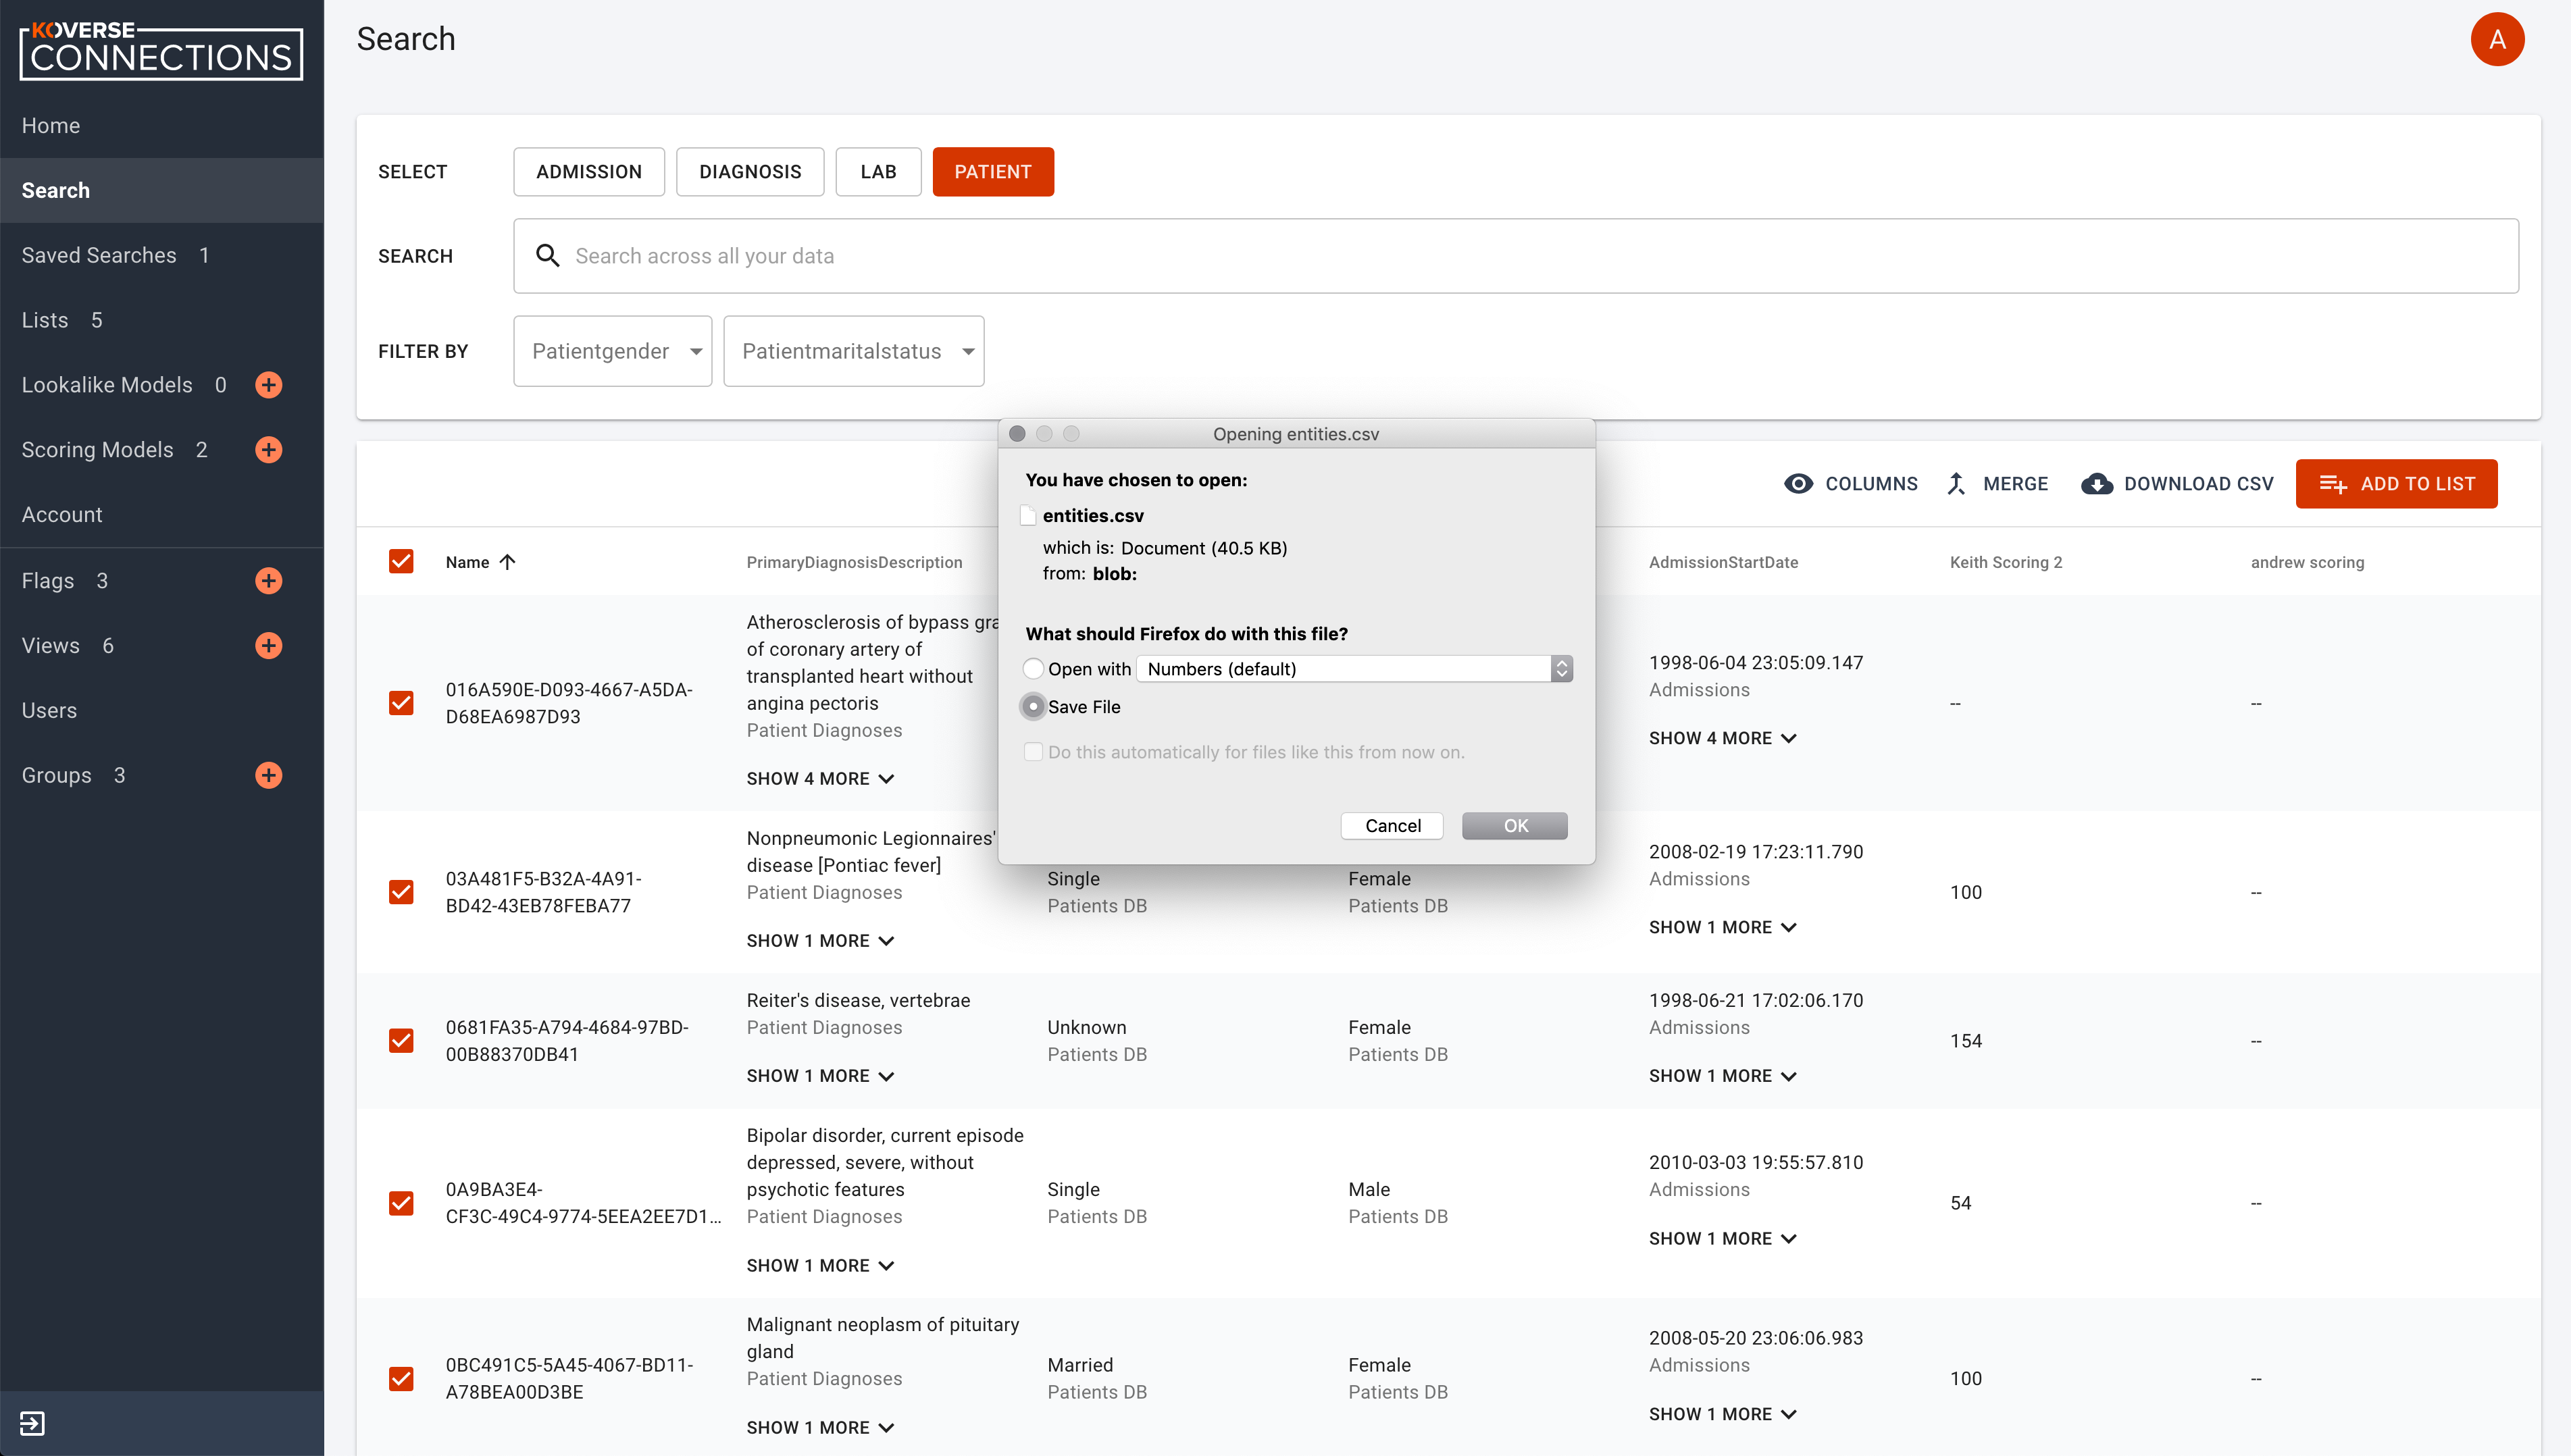Open the Lookalike Models sidebar entry
2571x1456 pixels.
point(107,385)
